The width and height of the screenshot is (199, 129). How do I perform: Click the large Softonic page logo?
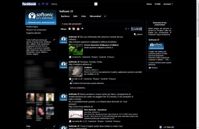(41, 17)
